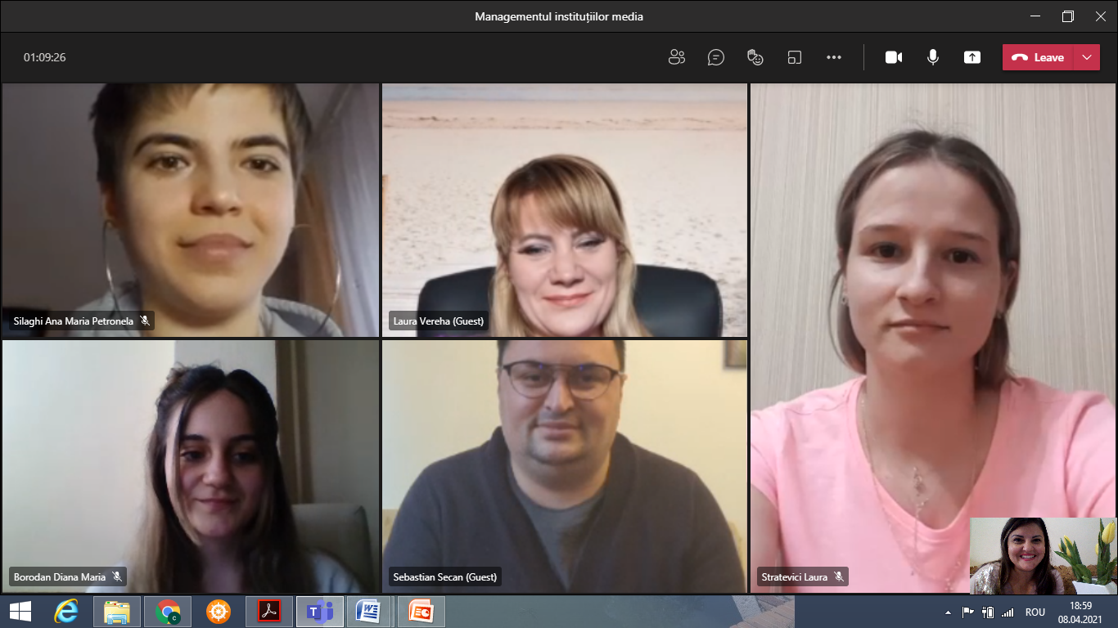Toggle the camera on or off
Screen dimensions: 1118x628
(894, 57)
